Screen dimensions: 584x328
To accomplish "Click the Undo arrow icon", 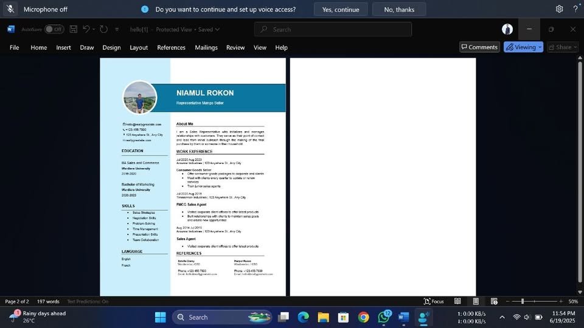I will tap(86, 29).
